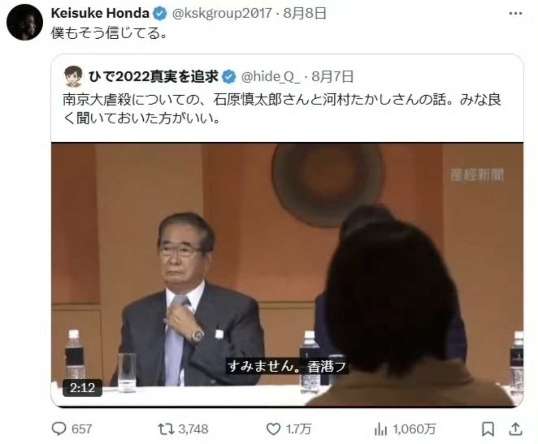The width and height of the screenshot is (538, 444).
Task: Open the quoted user's cartoon avatar
Action: (73, 77)
